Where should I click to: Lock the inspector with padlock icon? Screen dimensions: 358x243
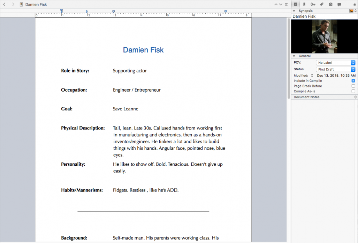(x=355, y=4)
